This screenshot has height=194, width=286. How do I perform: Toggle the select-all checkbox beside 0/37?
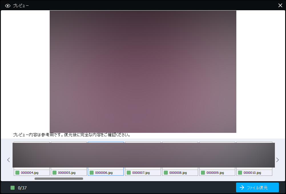(x=13, y=188)
